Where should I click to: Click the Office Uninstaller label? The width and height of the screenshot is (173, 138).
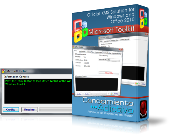[104, 56]
